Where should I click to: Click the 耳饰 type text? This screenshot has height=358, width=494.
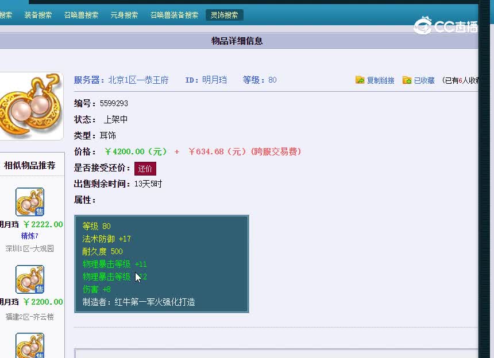coord(108,135)
